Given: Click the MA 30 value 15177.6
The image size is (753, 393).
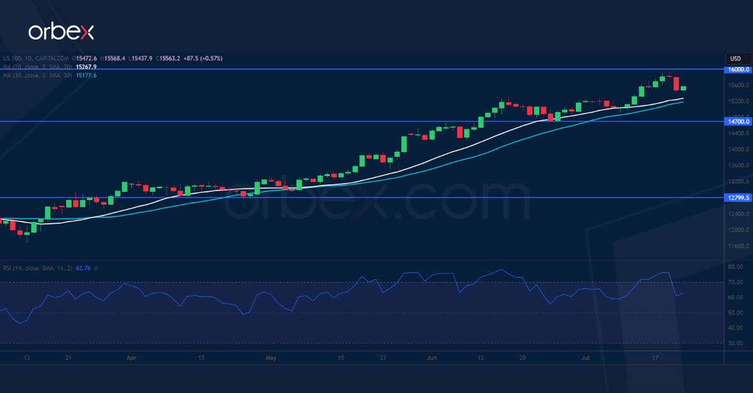Looking at the screenshot, I should [86, 75].
